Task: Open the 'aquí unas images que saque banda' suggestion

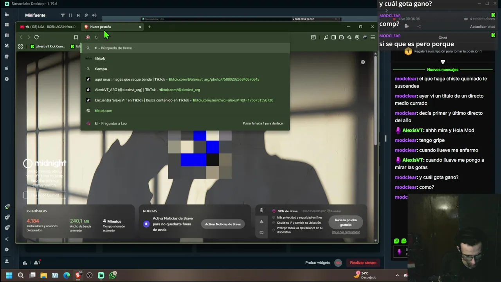Action: point(185,79)
